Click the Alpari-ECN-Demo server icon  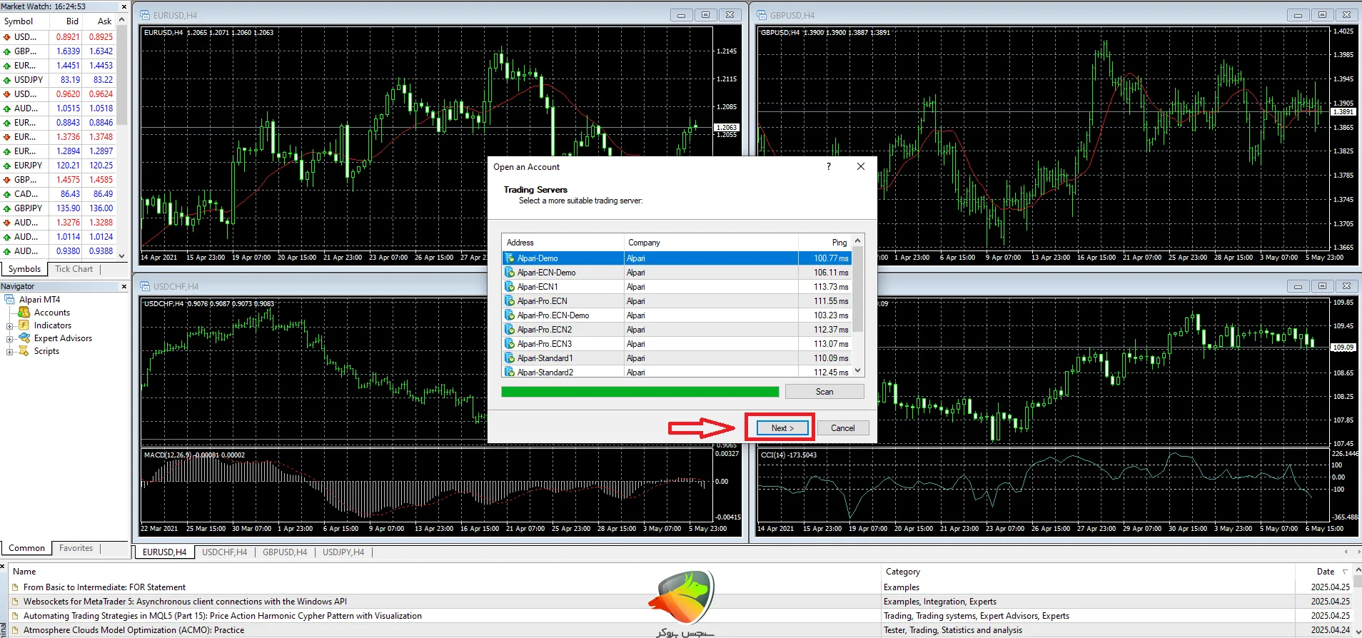pyautogui.click(x=510, y=273)
